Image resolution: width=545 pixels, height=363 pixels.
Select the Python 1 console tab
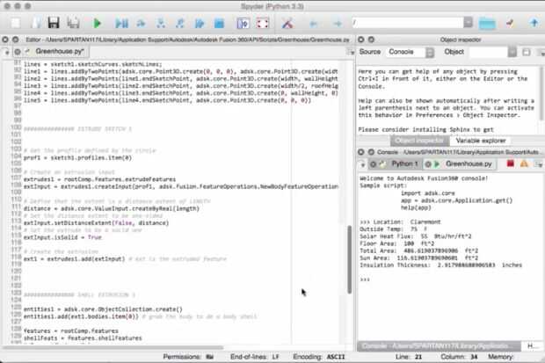[404, 163]
